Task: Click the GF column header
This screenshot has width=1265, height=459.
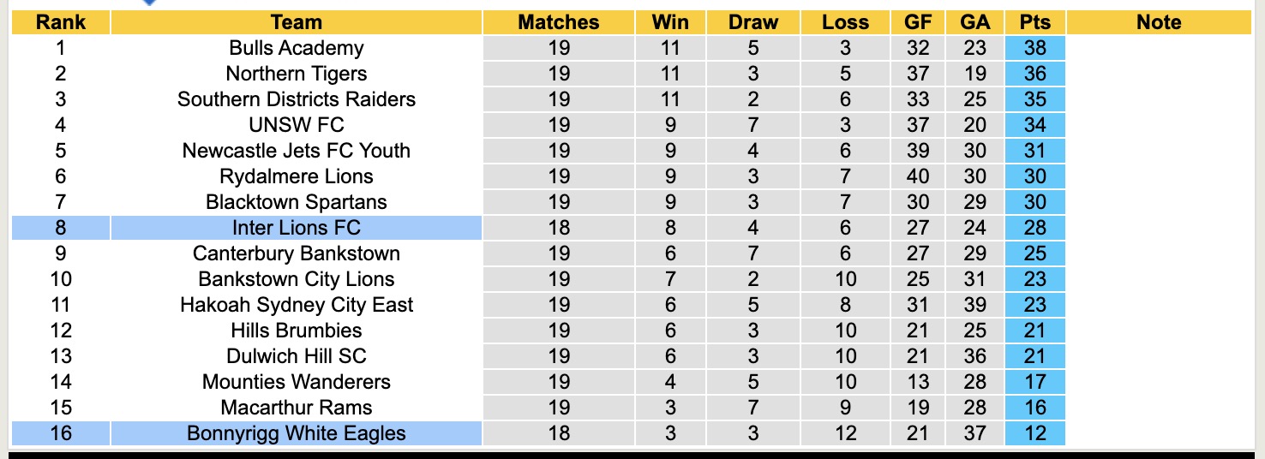Action: 918,22
